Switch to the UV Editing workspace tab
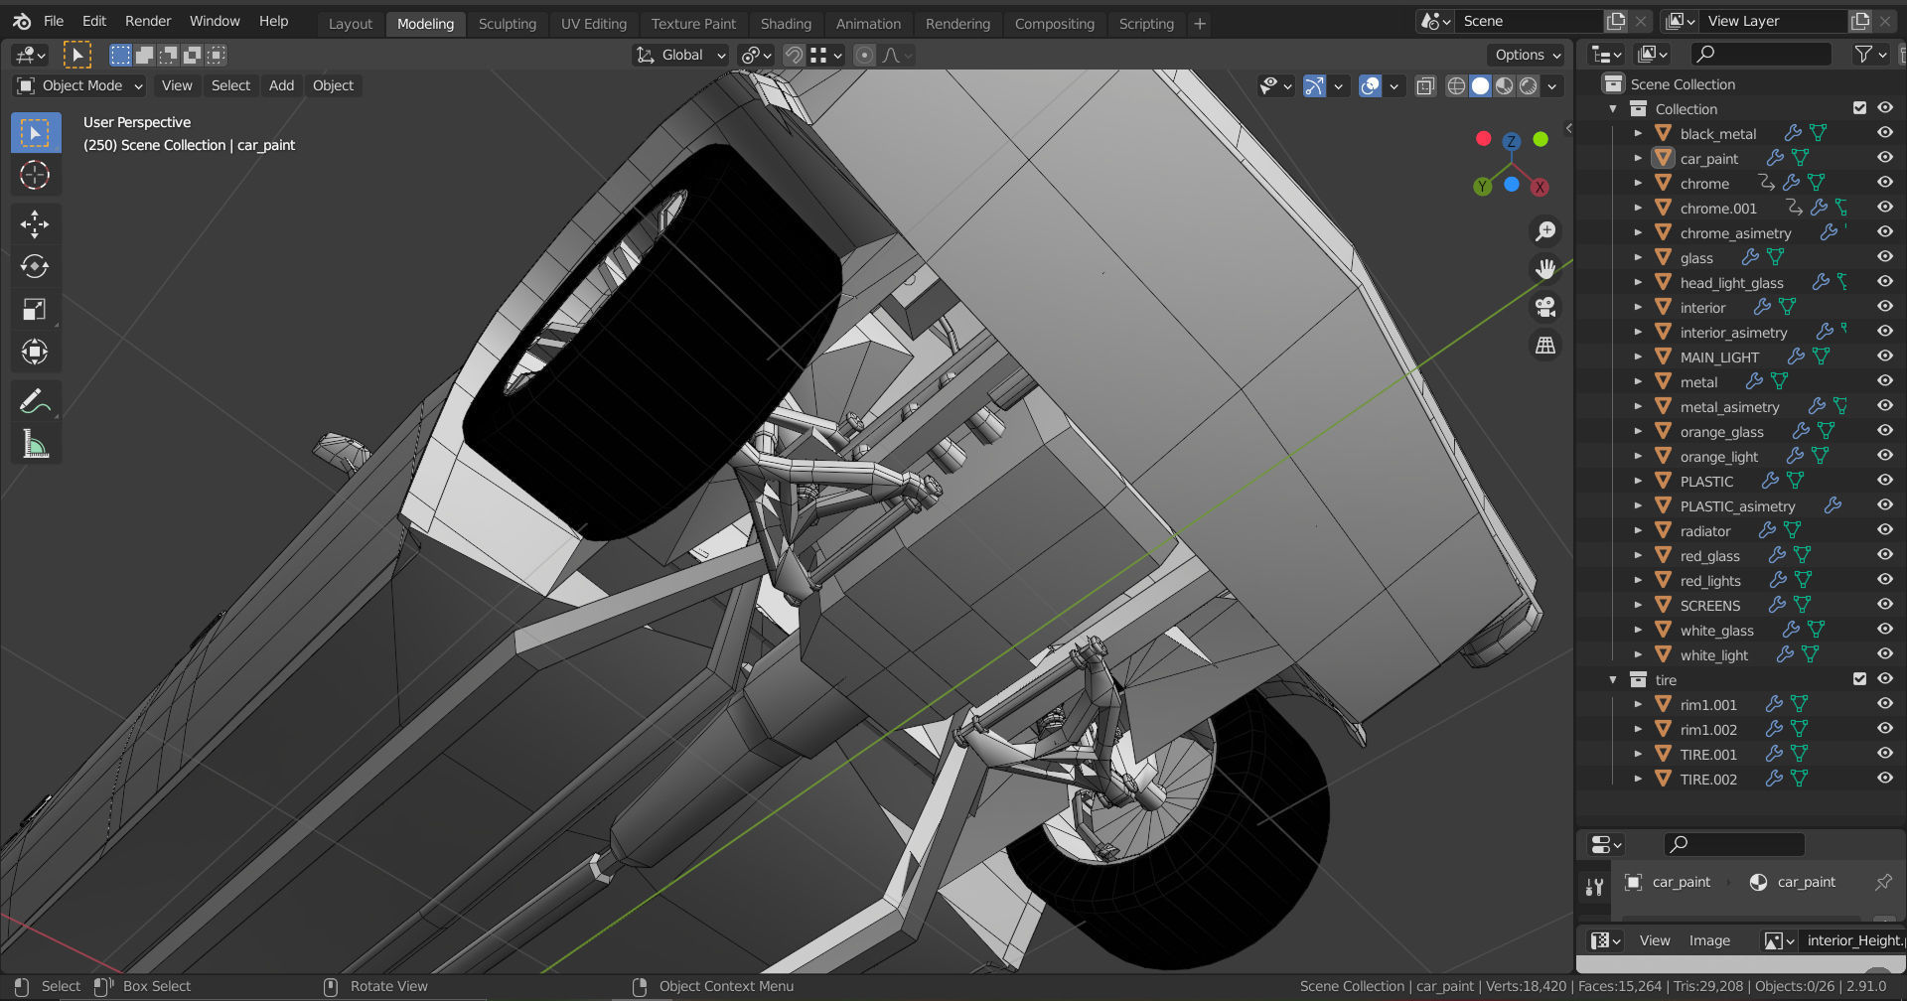Screen dimensions: 1907x1001 pyautogui.click(x=594, y=23)
